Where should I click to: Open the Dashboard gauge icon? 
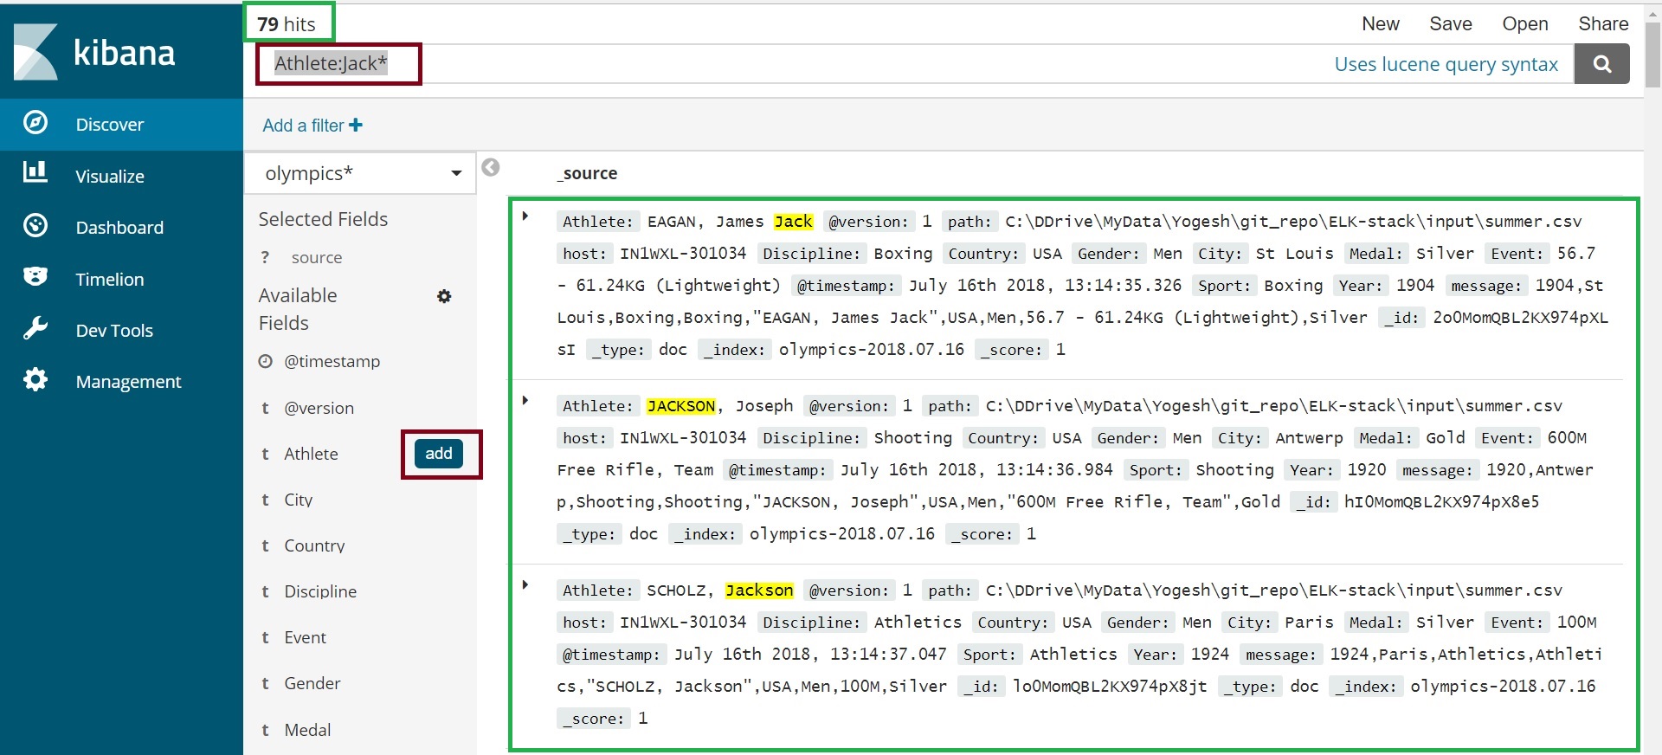pyautogui.click(x=35, y=226)
